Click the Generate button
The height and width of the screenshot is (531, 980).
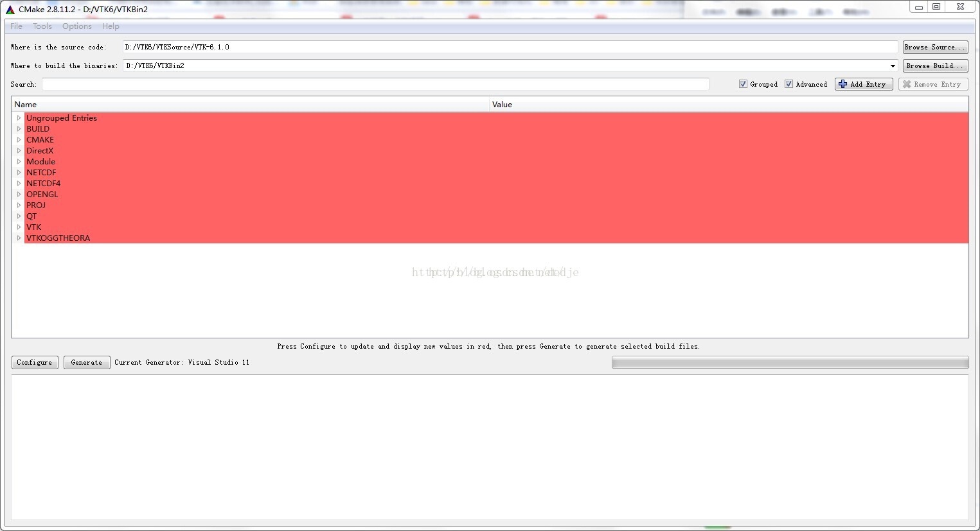point(87,363)
